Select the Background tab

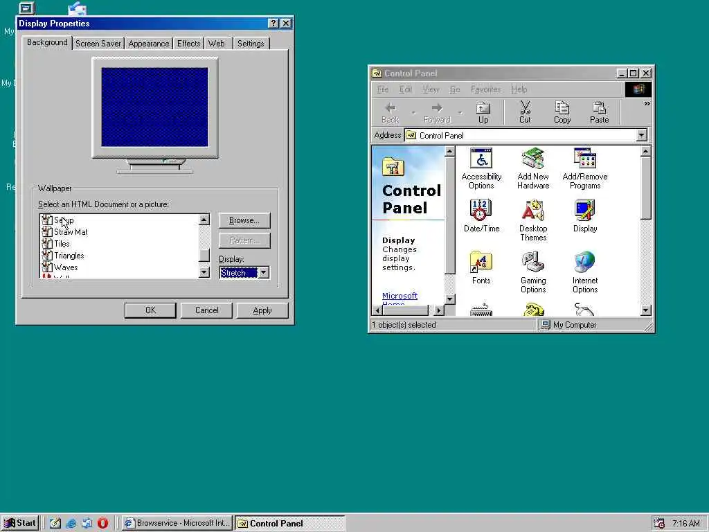[47, 42]
